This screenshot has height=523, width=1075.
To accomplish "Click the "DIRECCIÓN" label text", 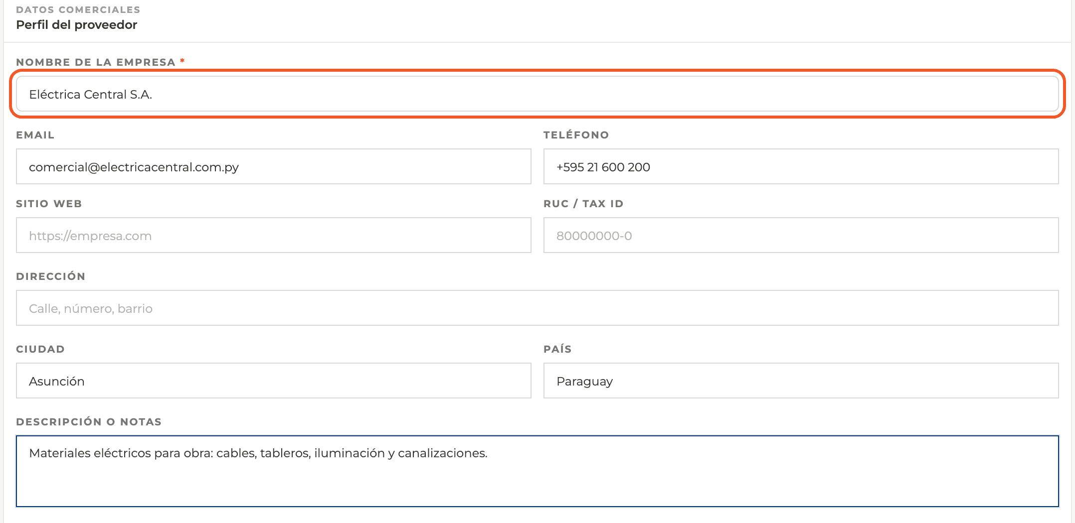I will [51, 276].
